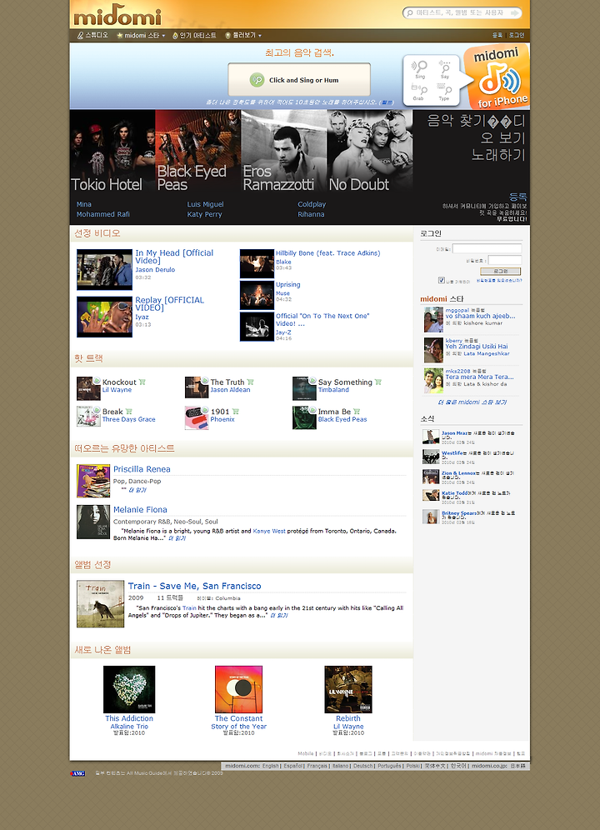
Task: Open the Yeh Zindagi Usiki Hai recording
Action: [476, 347]
